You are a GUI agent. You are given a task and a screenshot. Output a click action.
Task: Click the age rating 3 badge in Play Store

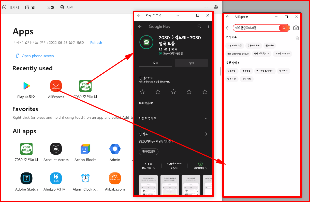tap(200, 164)
